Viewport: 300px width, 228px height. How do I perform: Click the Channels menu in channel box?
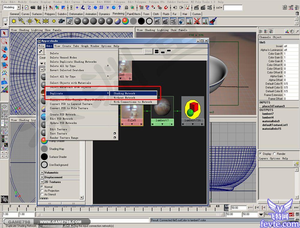pos(265,37)
